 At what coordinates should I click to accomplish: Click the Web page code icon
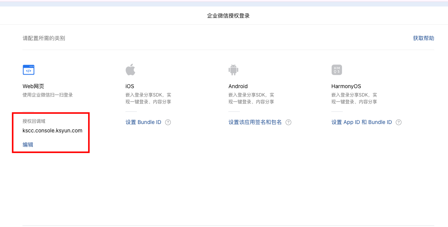point(29,70)
